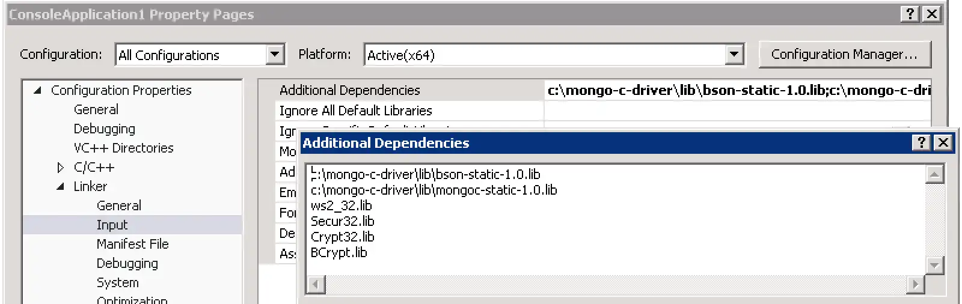
Task: Click the mongoc-static-1.0.lib line in editor
Action: pos(434,190)
